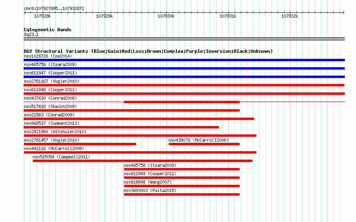
Task: Select the 8q23.1 band label
Action: (x=31, y=34)
